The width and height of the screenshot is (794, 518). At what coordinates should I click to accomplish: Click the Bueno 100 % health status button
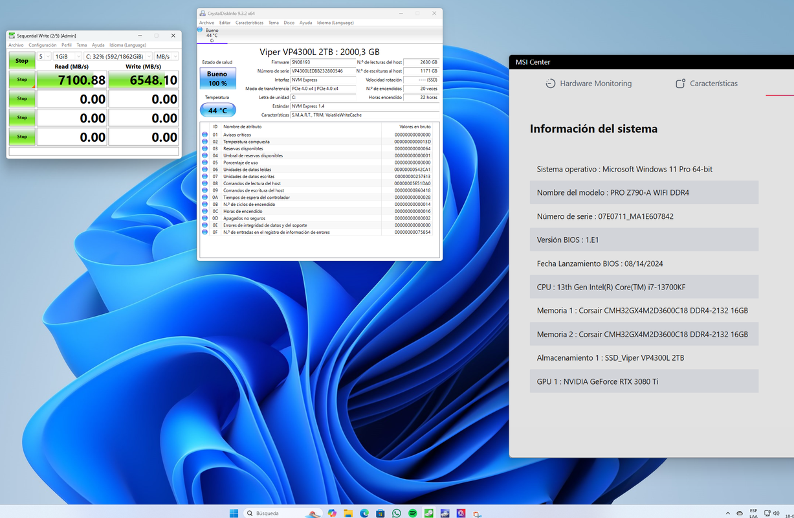(217, 78)
